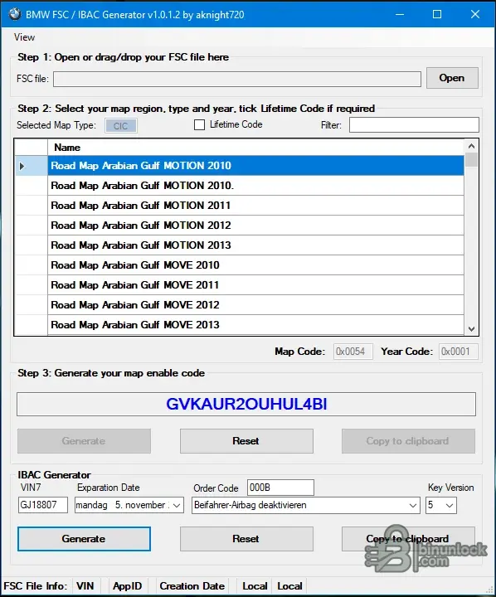Click the Order Code field 000B
The width and height of the screenshot is (496, 597).
280,488
